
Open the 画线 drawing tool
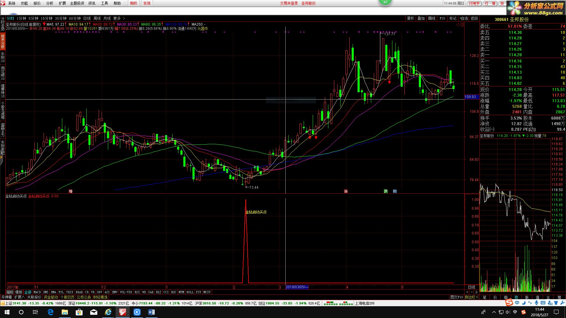point(432,18)
